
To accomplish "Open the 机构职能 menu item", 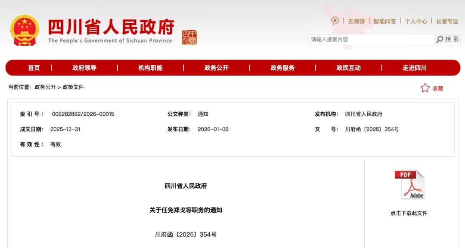I will [x=150, y=68].
